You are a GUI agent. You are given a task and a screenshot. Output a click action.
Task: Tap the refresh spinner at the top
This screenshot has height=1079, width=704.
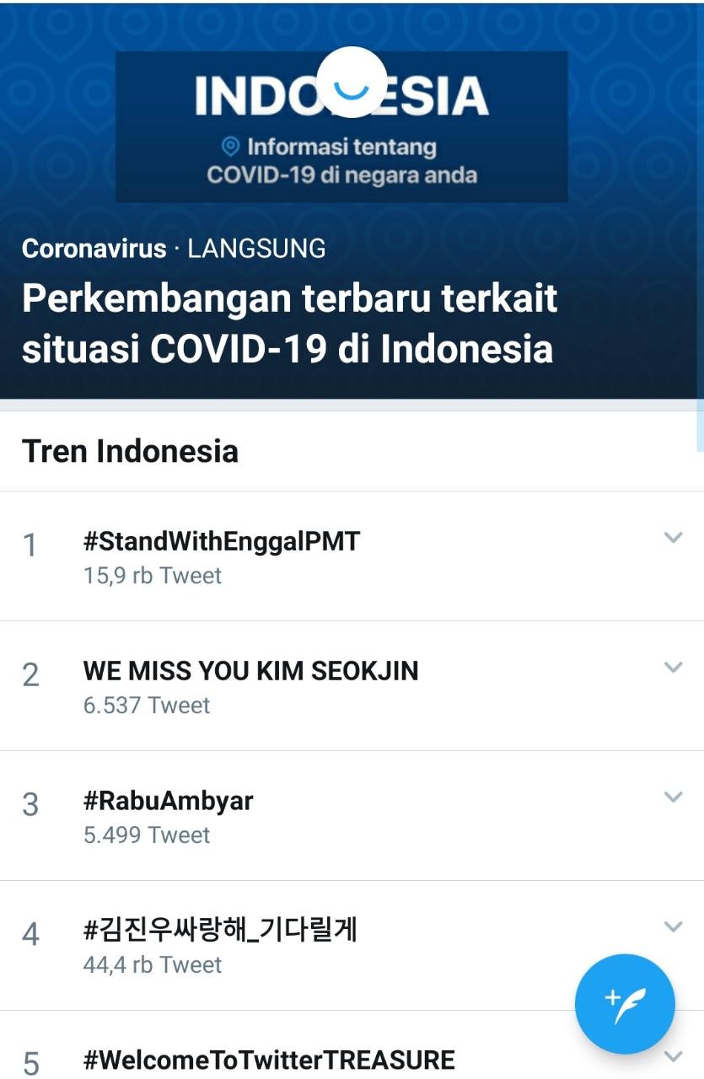(352, 82)
